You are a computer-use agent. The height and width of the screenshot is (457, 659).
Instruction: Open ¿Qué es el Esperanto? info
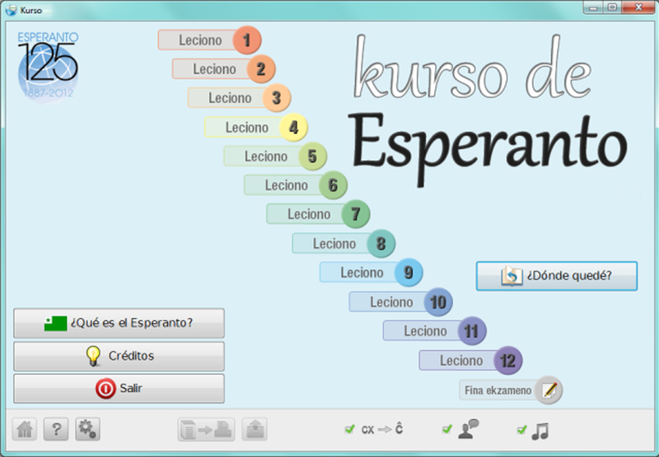point(119,323)
